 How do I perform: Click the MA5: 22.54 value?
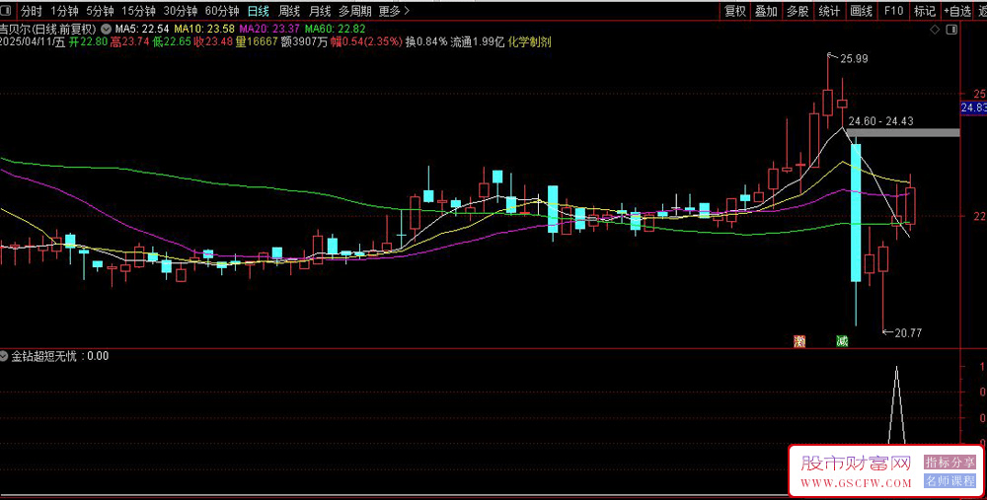pyautogui.click(x=142, y=29)
